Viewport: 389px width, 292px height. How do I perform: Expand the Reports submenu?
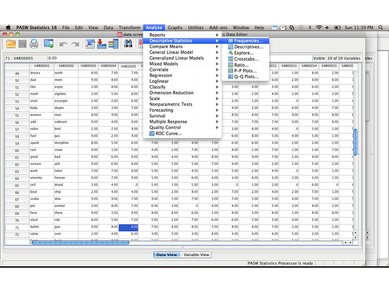point(182,35)
